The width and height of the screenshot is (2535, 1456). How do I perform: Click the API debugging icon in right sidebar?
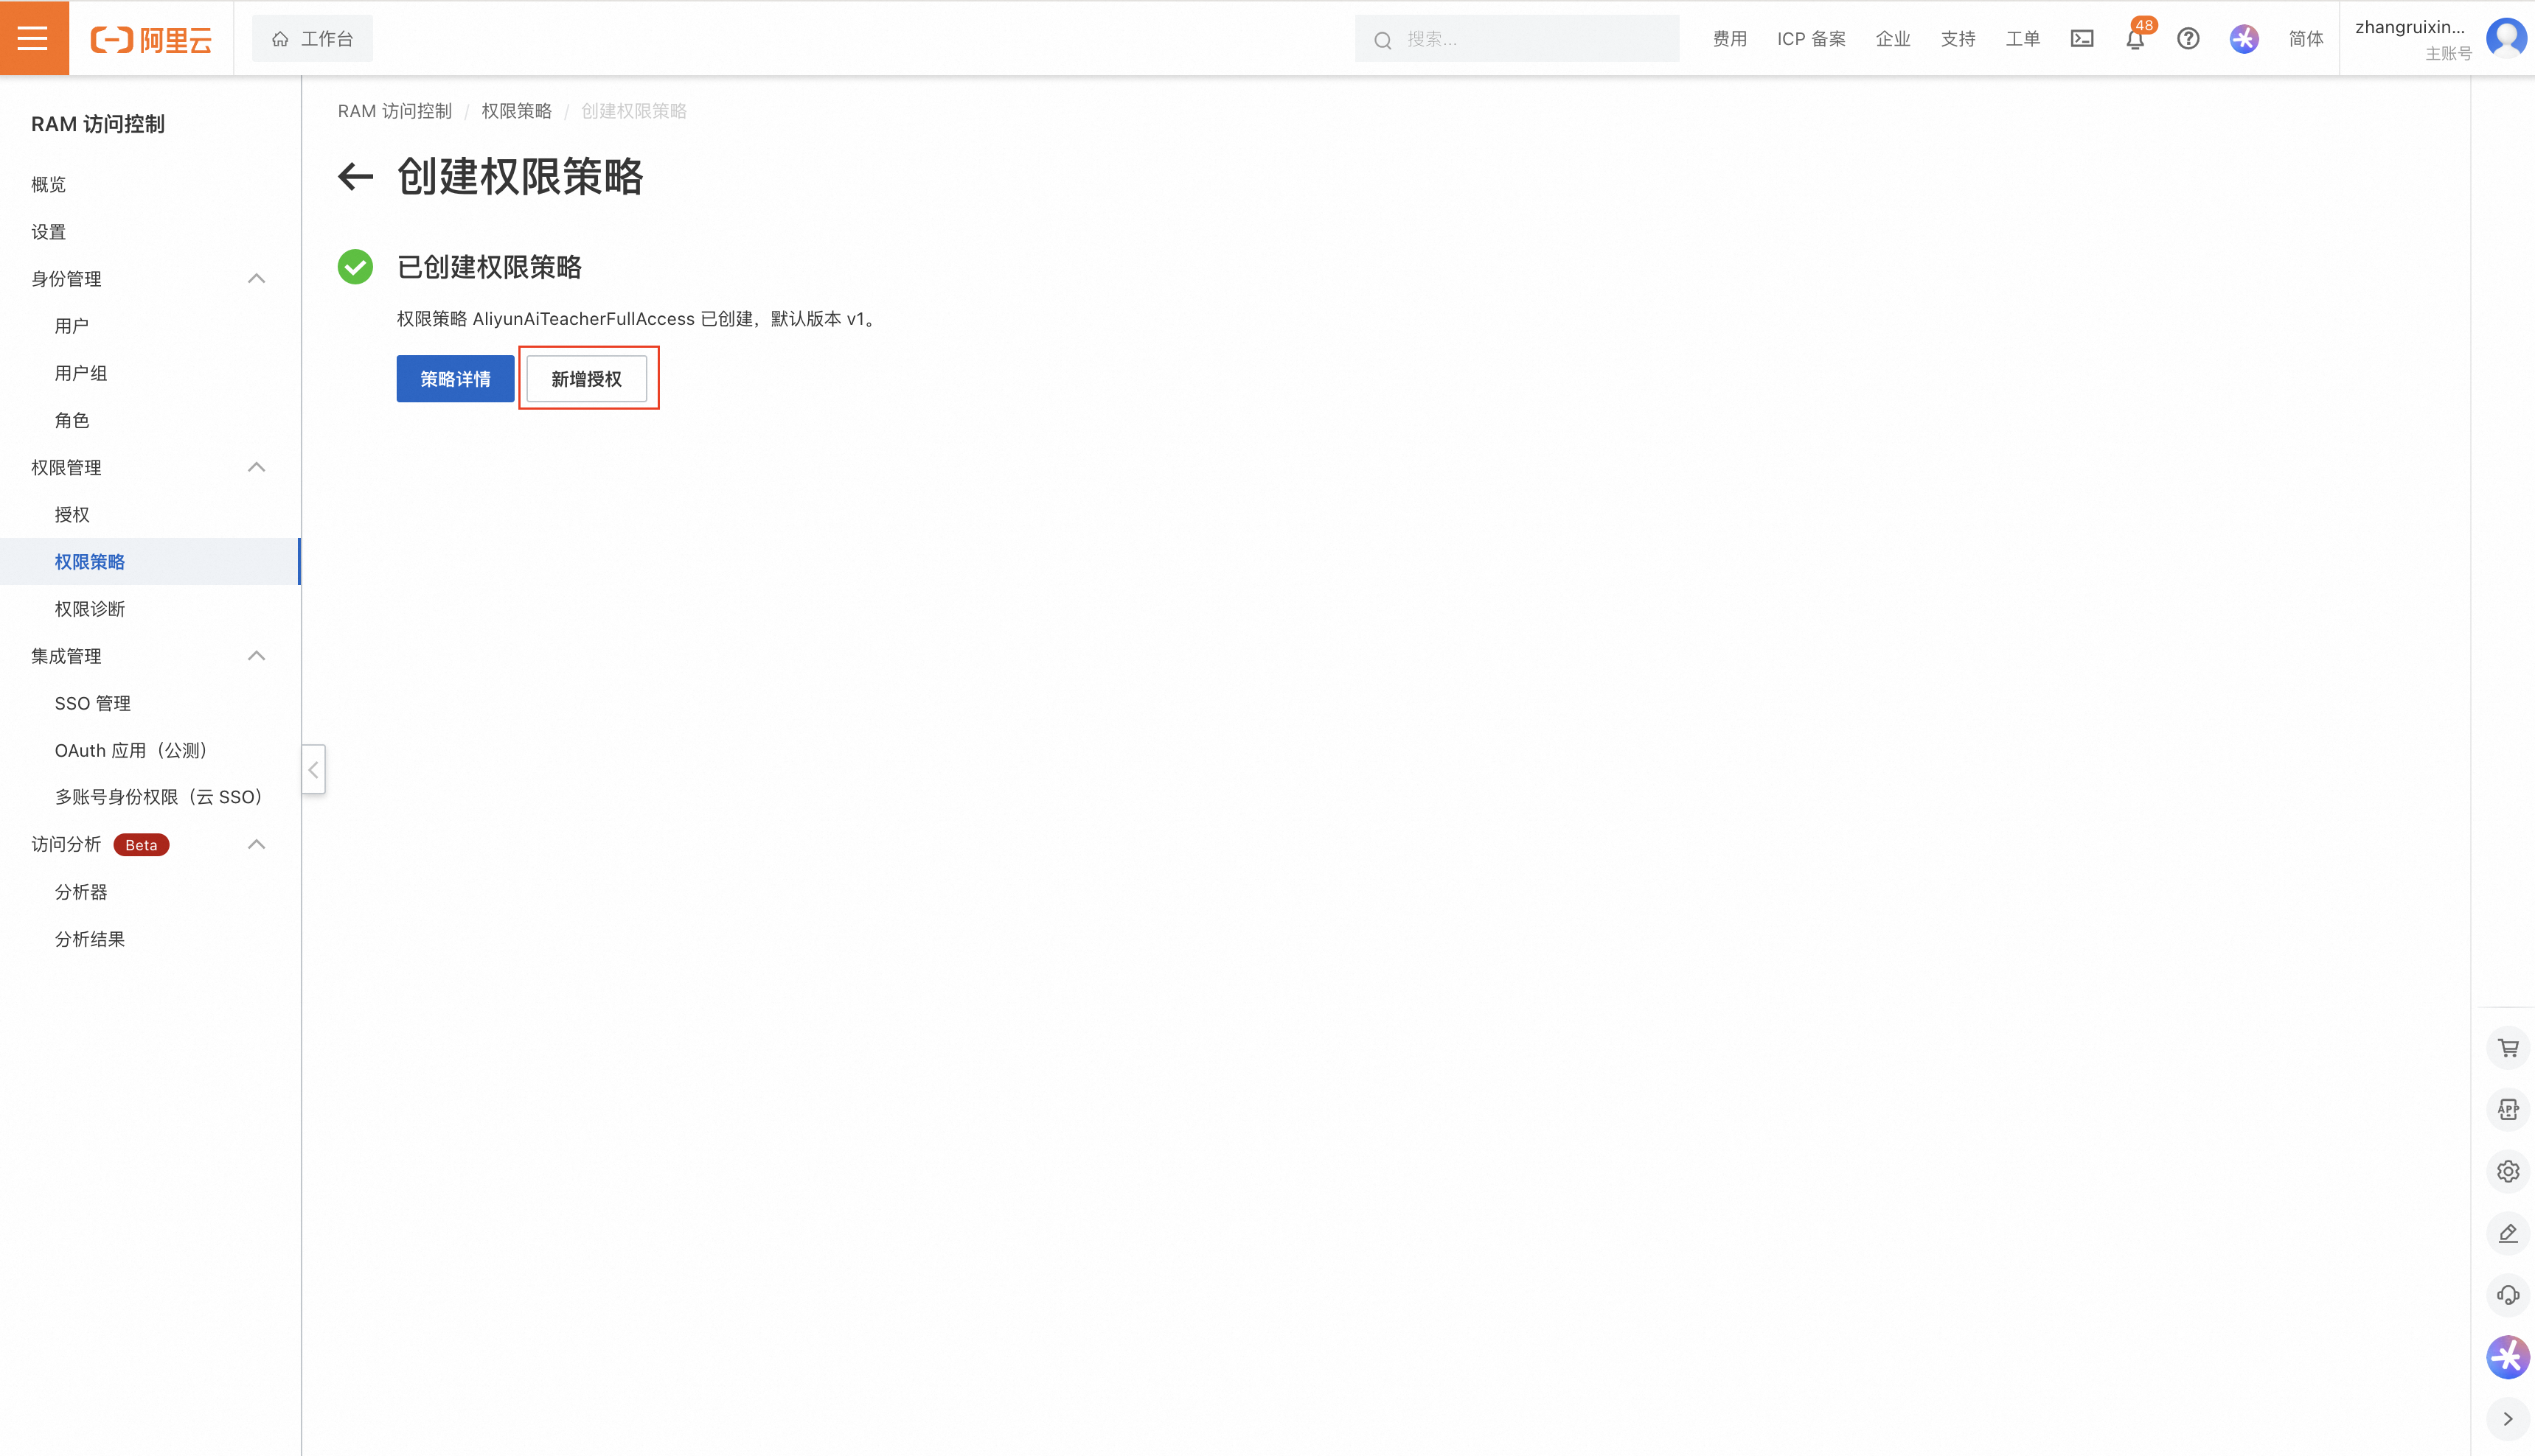[x=2507, y=1110]
